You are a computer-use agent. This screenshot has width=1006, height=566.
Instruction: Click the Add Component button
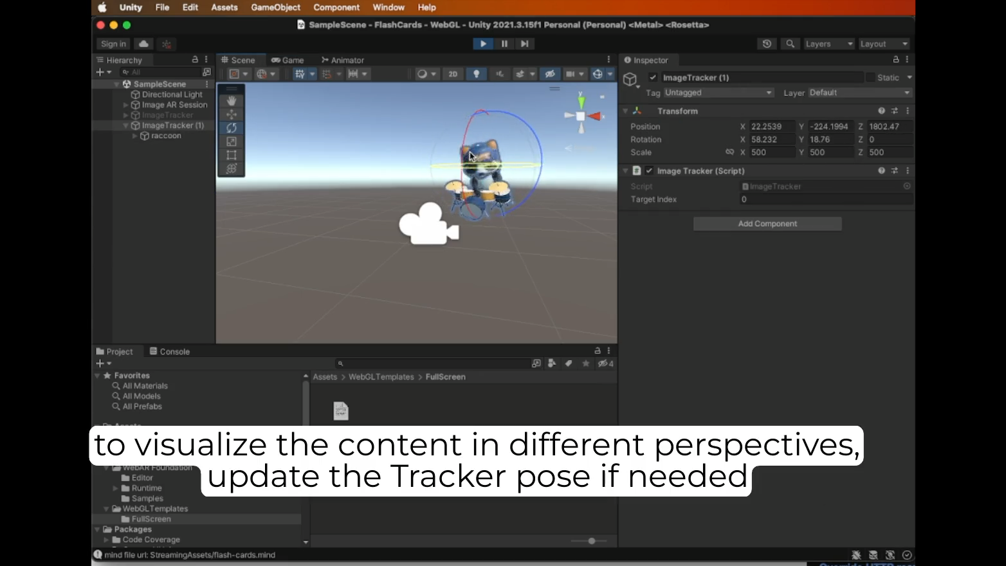point(767,223)
